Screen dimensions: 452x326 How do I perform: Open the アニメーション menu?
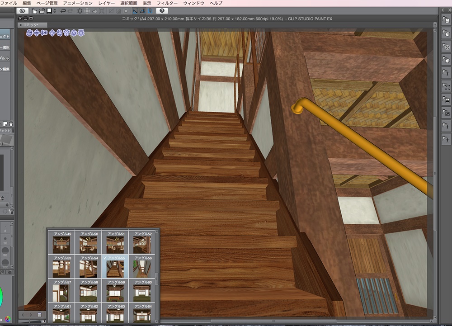point(78,3)
